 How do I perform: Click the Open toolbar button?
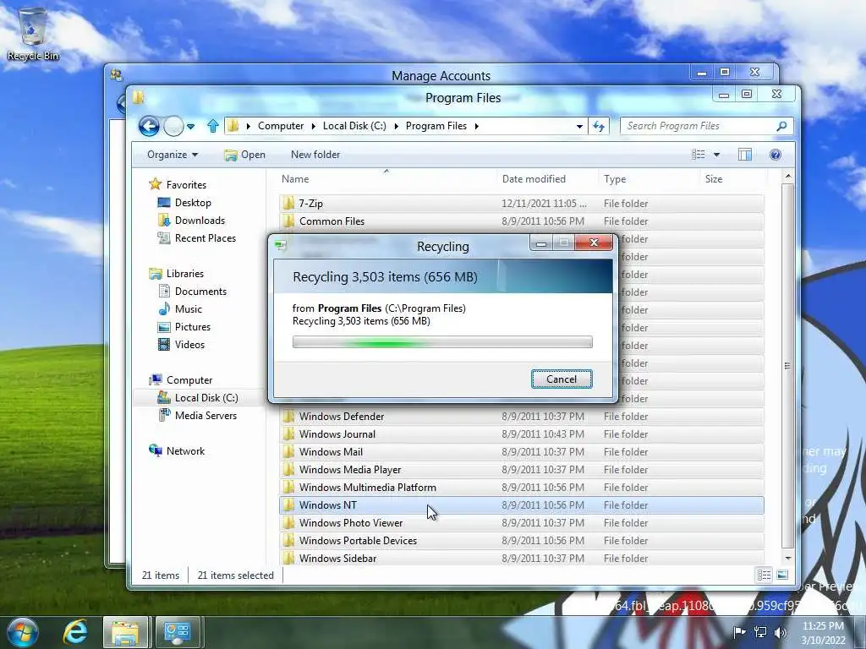[x=244, y=155]
